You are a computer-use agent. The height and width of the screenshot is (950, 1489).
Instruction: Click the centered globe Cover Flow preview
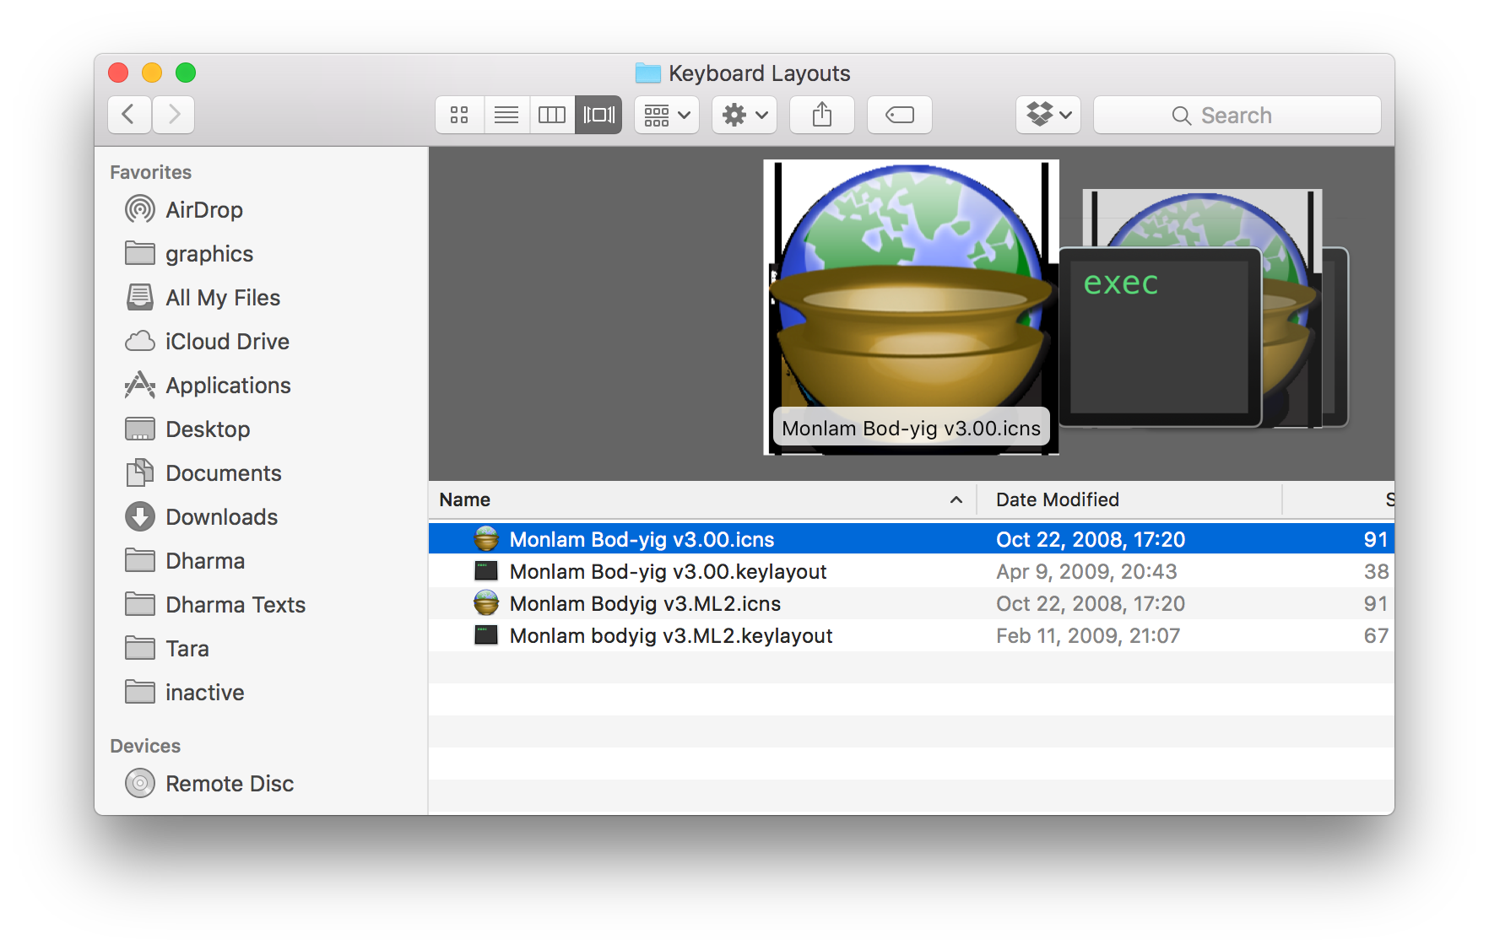pos(912,307)
